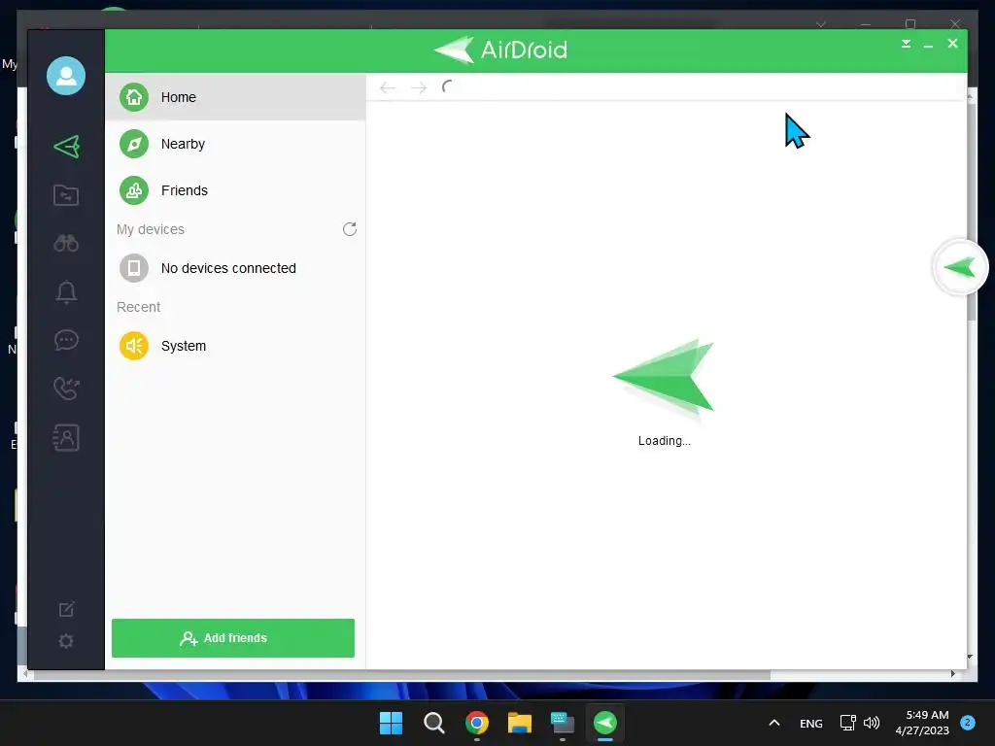The width and height of the screenshot is (995, 746).
Task: Click the green Home icon
Action: (x=134, y=97)
